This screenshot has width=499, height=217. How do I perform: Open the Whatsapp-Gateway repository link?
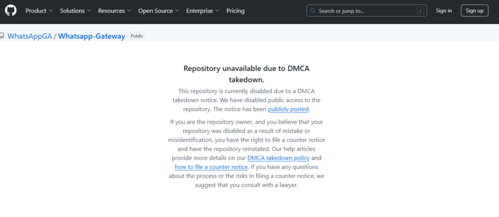click(x=92, y=36)
